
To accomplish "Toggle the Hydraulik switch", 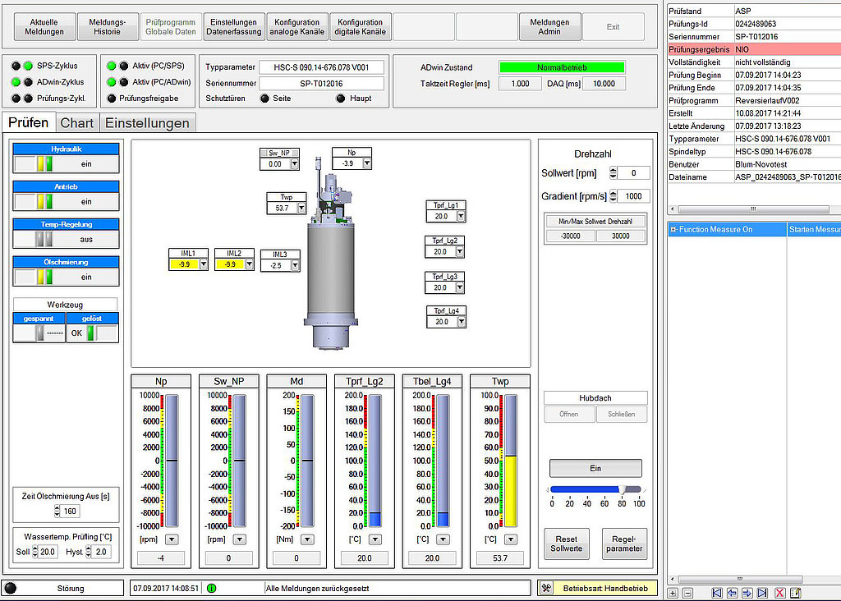I will click(x=44, y=164).
